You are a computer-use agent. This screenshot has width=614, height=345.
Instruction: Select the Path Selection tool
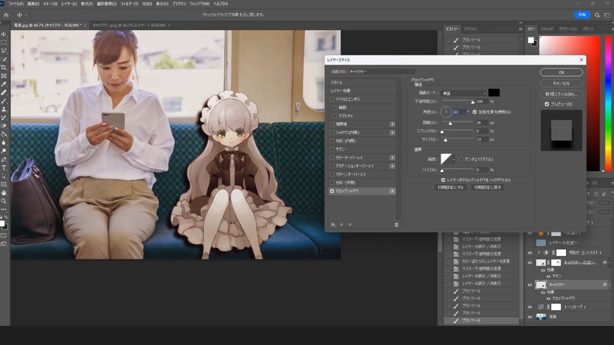(x=4, y=176)
